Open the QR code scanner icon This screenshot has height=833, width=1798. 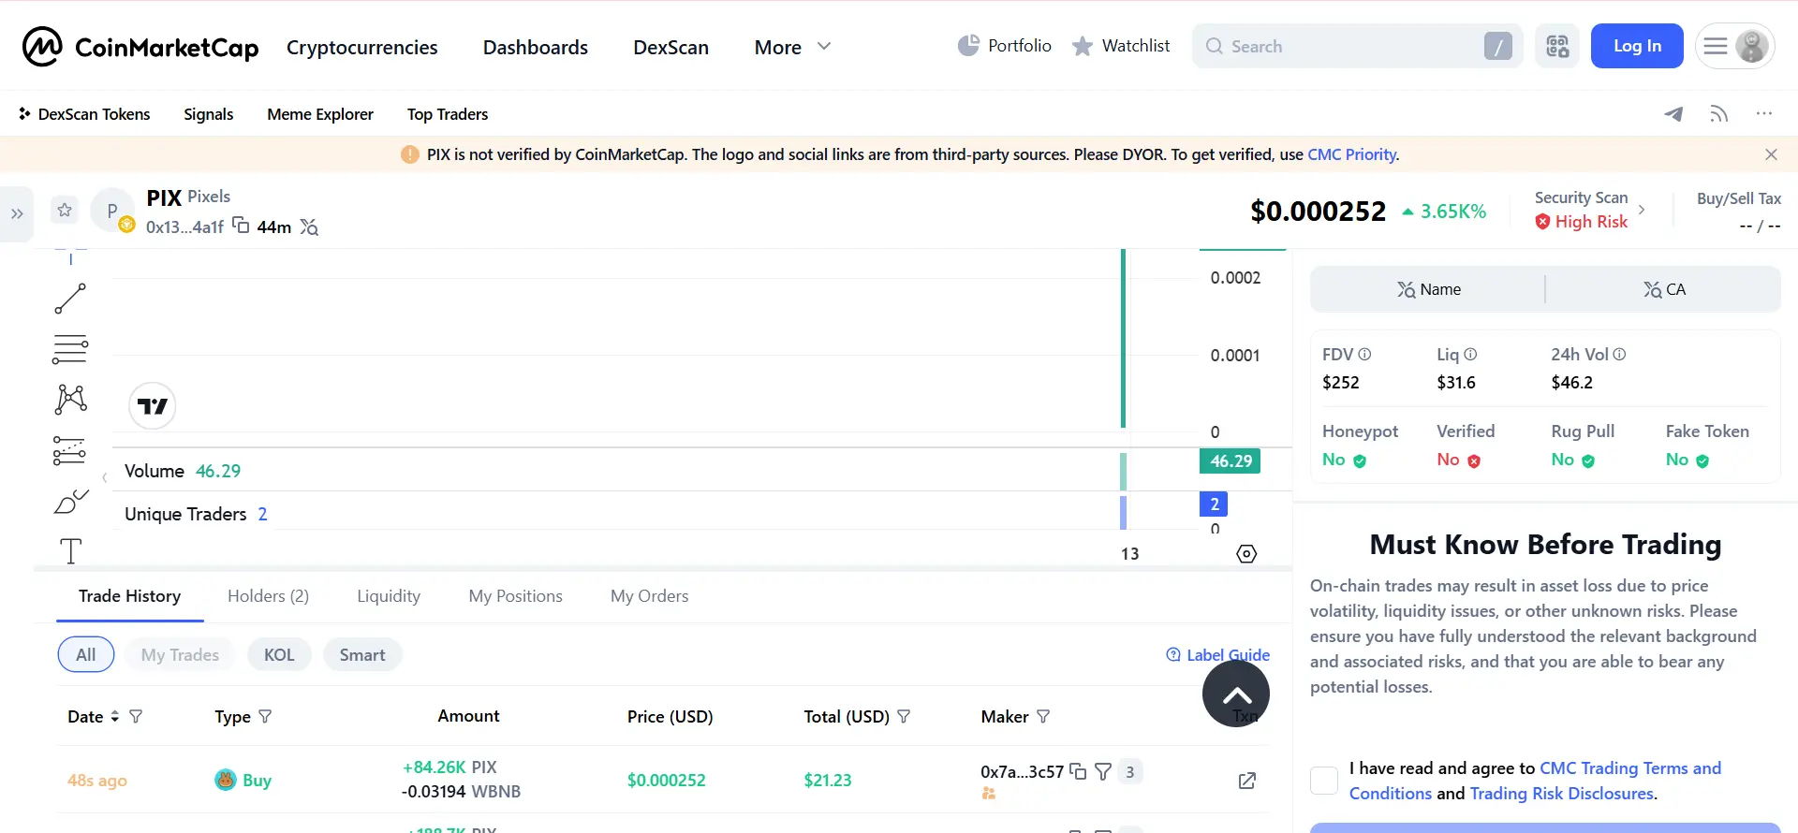point(1557,46)
